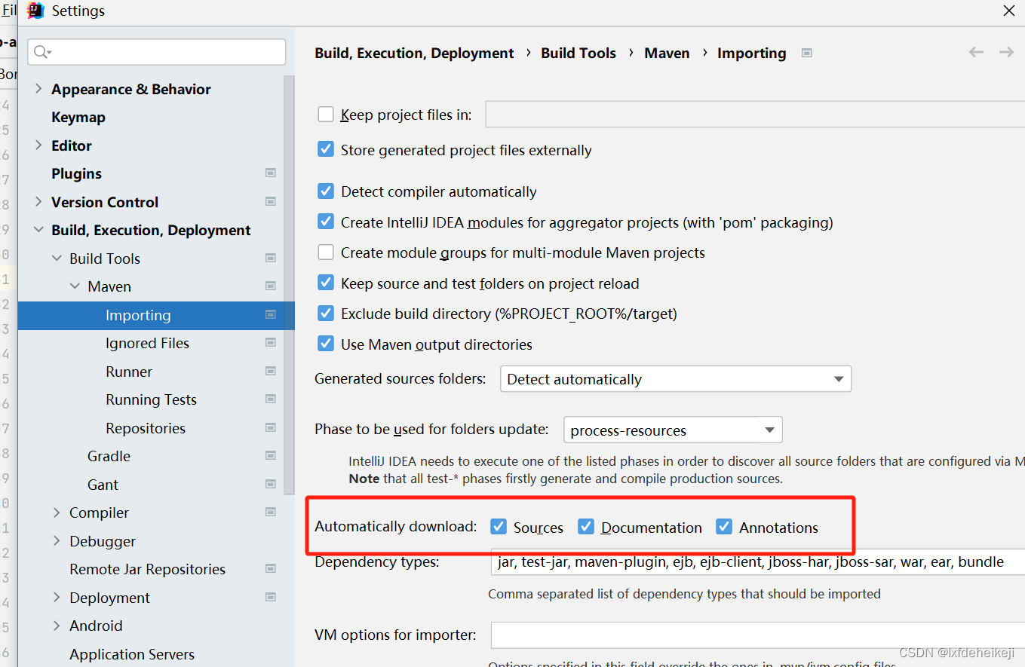
Task: Click the project-level icon beside Compiler
Action: tap(271, 512)
